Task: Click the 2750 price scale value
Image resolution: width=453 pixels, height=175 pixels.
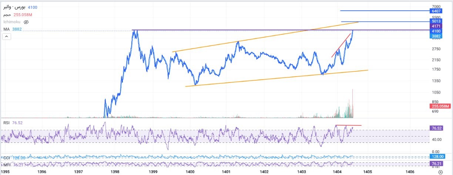Action: point(436,49)
